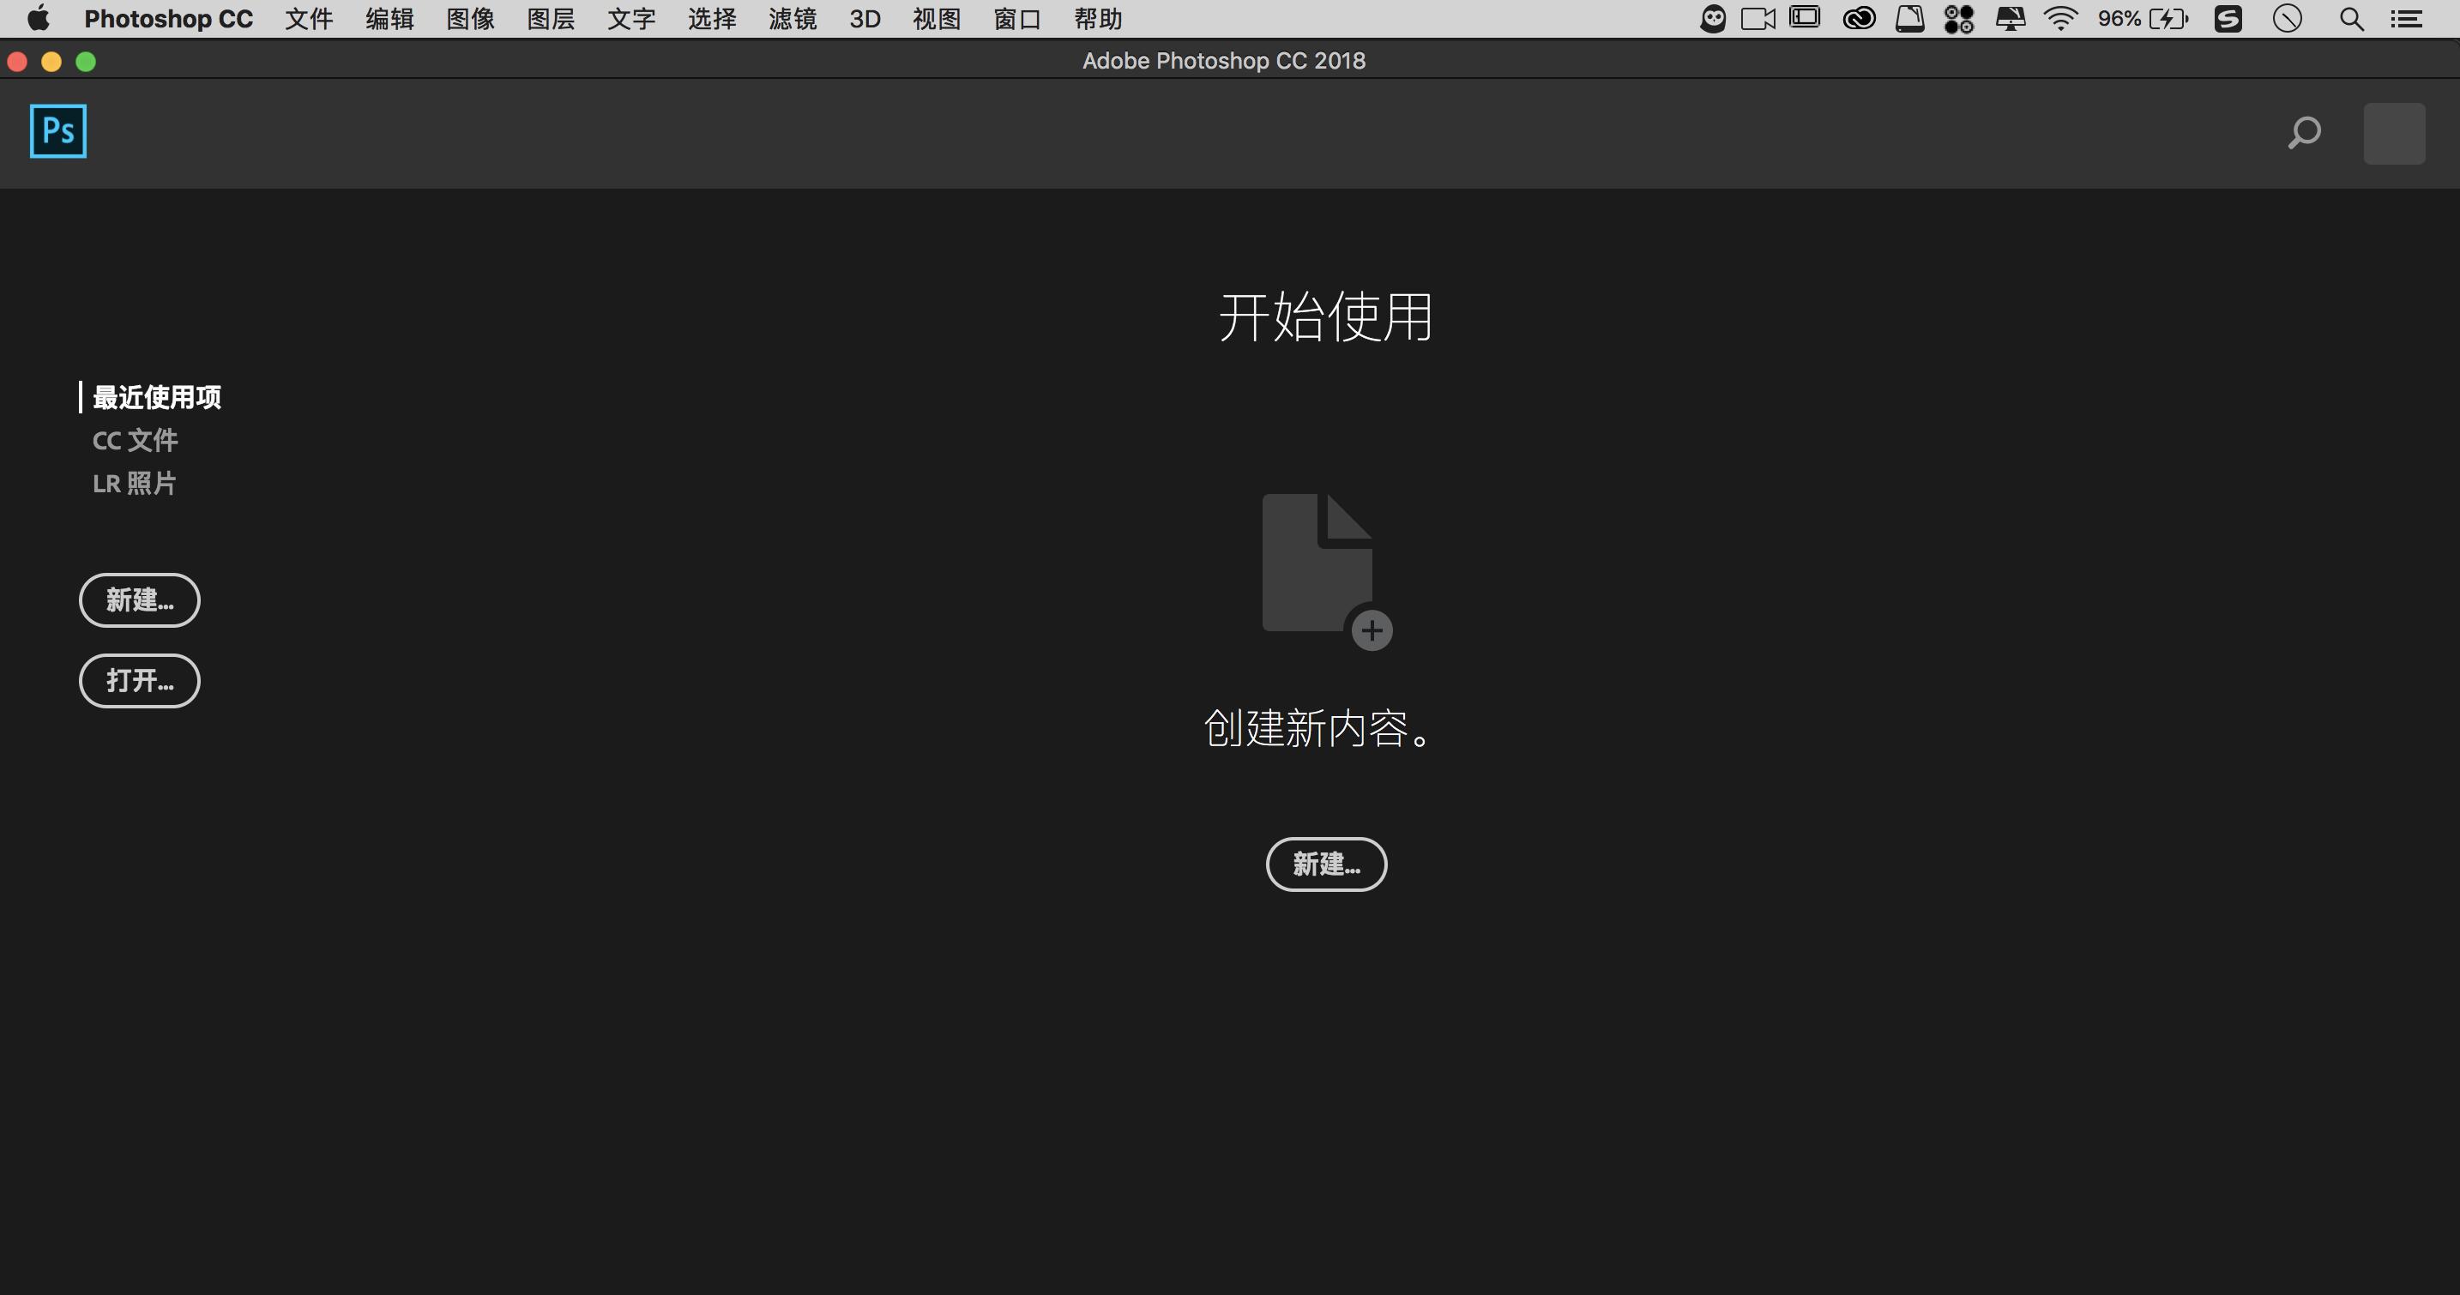This screenshot has width=2460, height=1295.
Task: Click the new document plus icon
Action: coord(1372,629)
